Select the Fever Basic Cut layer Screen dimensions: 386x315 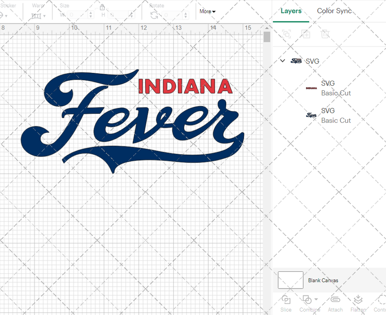[336, 115]
